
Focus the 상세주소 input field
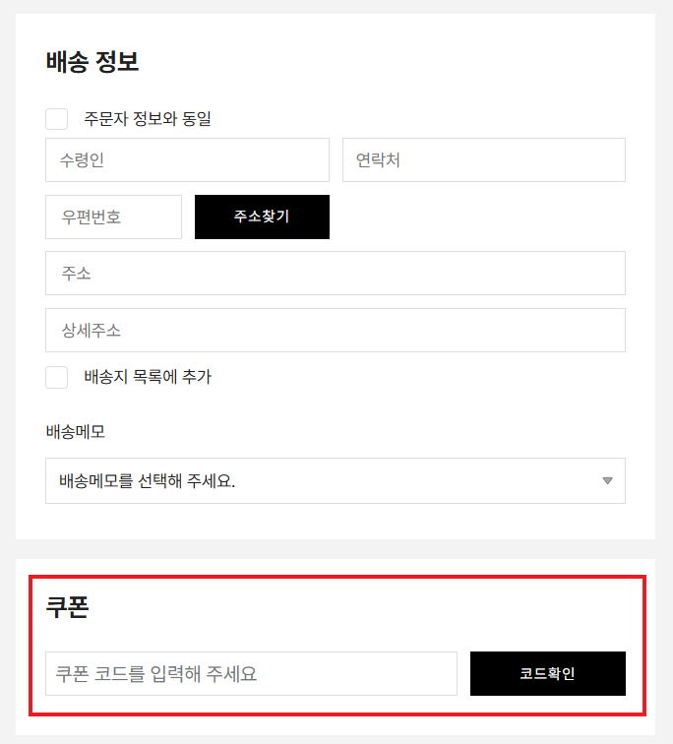tap(335, 331)
